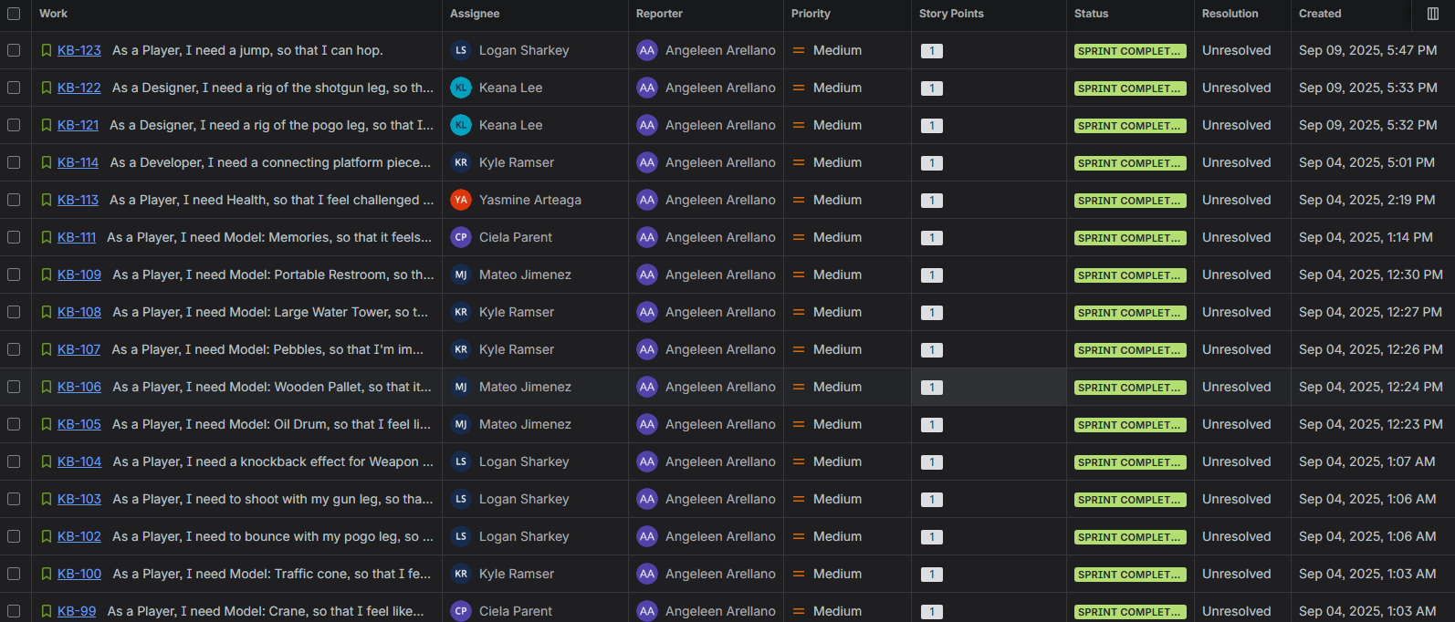Viewport: 1455px width, 622px height.
Task: Open status lozenge in the KB-103 row
Action: [x=1130, y=500]
